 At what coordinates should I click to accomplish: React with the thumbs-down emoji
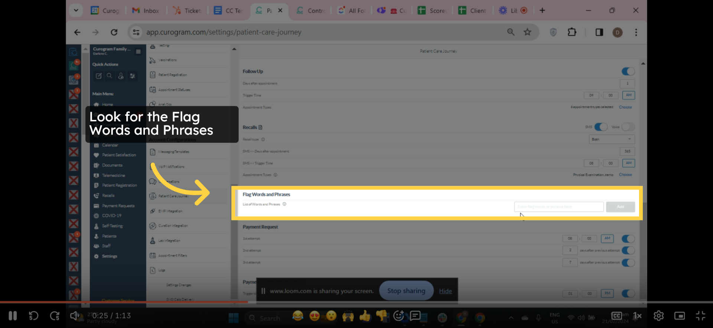(382, 316)
